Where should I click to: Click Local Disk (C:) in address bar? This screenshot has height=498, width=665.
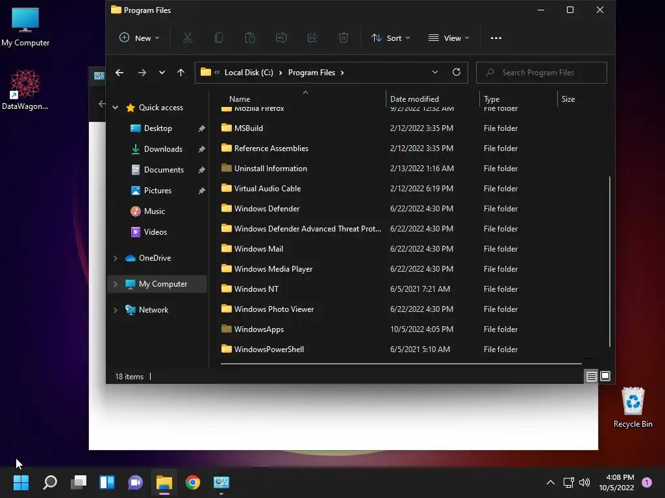click(x=249, y=73)
